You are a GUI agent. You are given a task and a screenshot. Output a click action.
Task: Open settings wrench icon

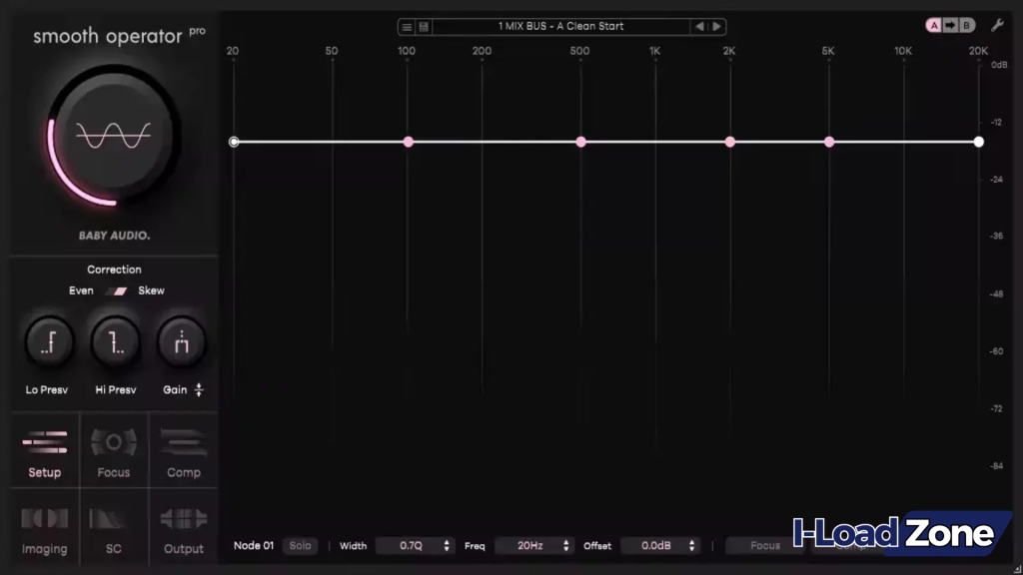click(997, 25)
